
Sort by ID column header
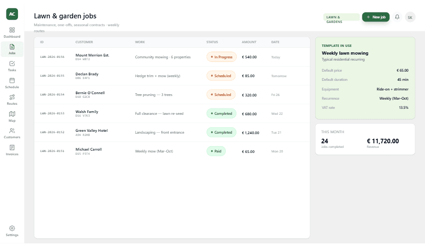click(x=42, y=42)
